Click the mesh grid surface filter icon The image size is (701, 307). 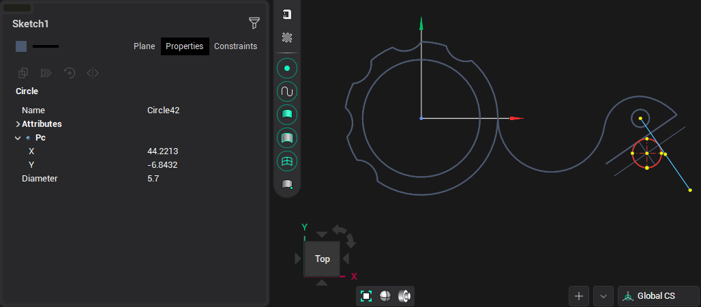point(287,161)
